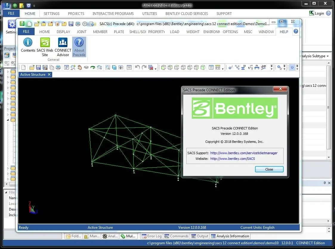Click the undo arrow in toolbar
The image size is (335, 249).
tap(137, 68)
